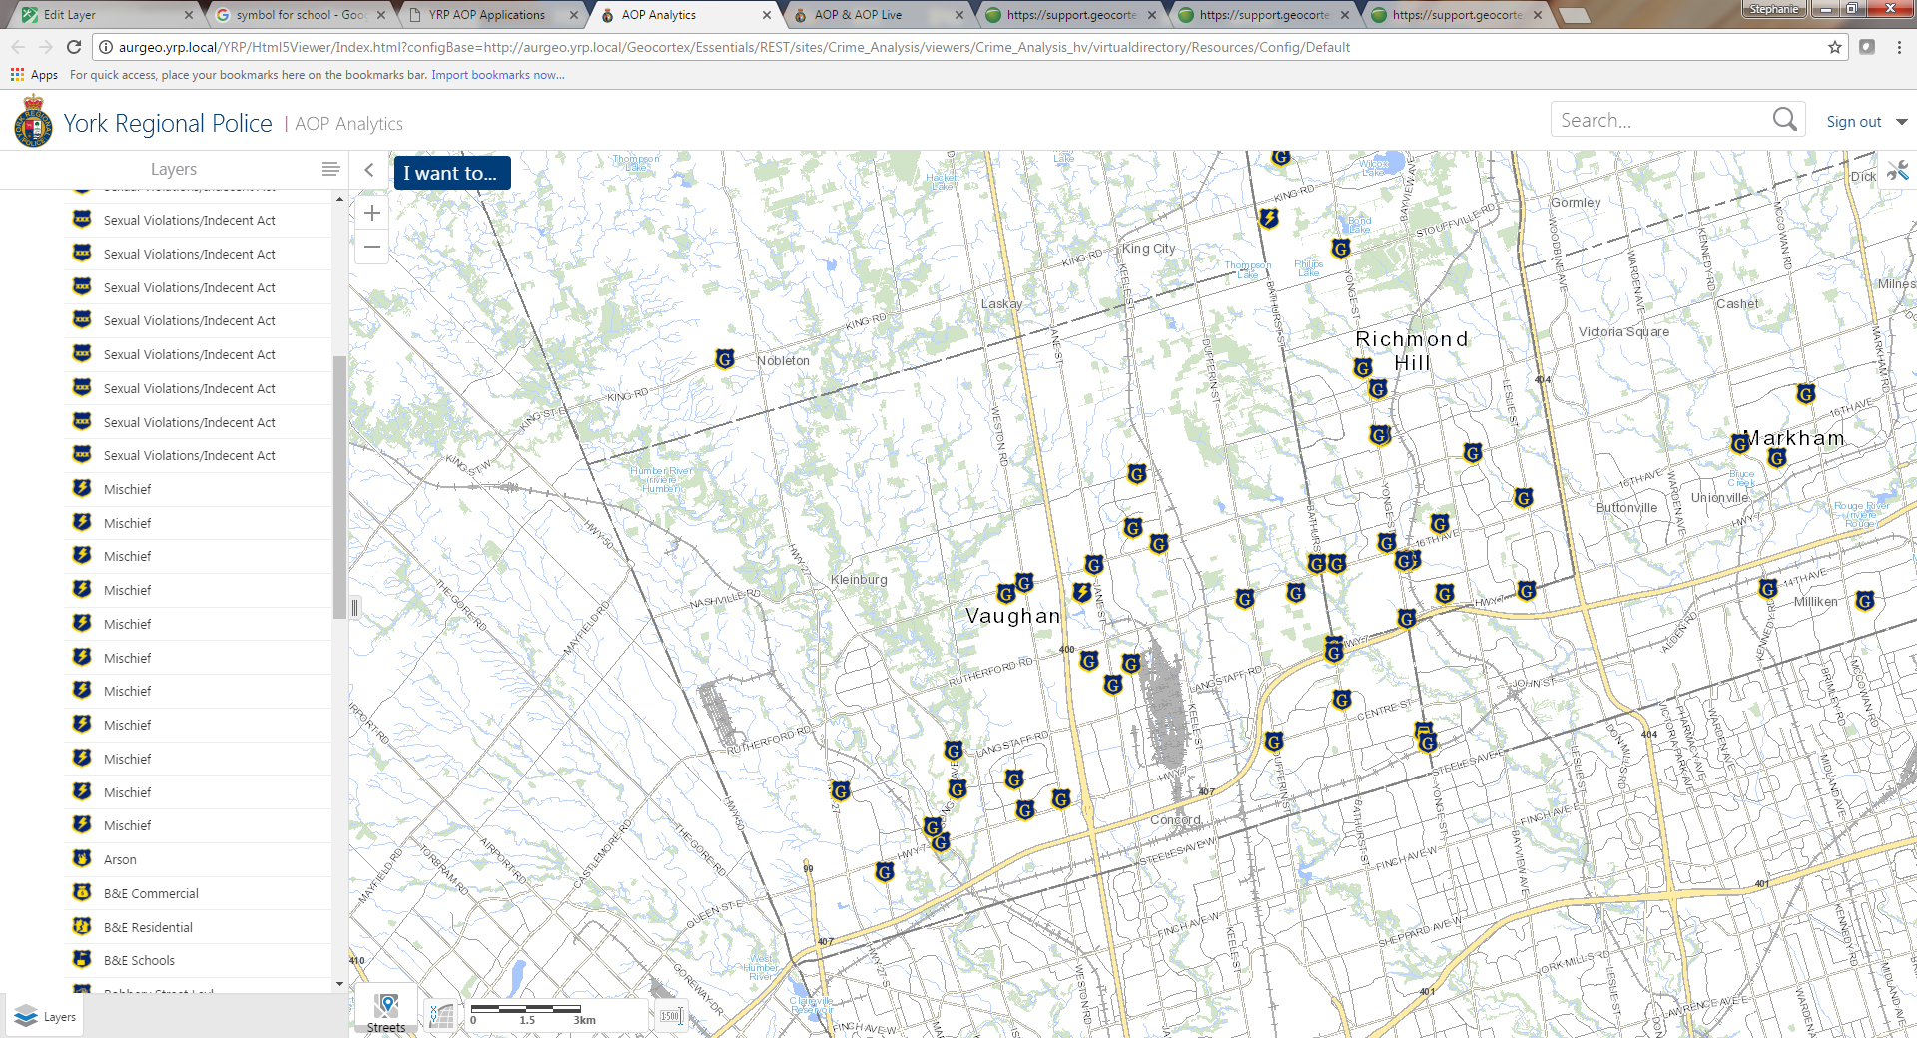Open the map tools wrench icon
The image size is (1917, 1038).
tap(1897, 171)
